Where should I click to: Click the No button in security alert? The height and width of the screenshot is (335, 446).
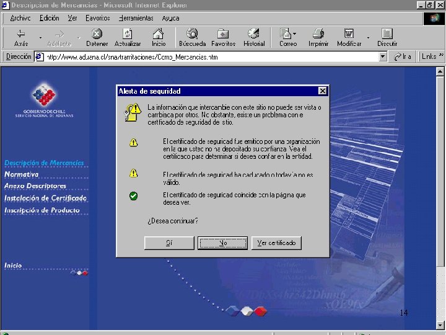pos(223,243)
